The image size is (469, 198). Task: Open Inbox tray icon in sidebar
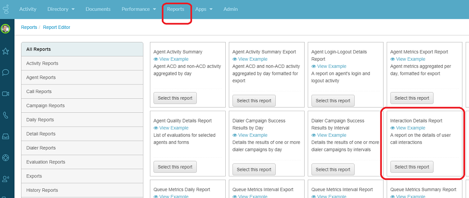[x=5, y=136]
